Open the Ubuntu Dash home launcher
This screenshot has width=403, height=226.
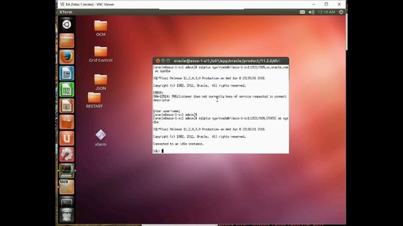pos(67,24)
